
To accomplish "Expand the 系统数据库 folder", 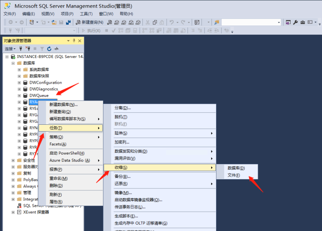I will point(19,70).
